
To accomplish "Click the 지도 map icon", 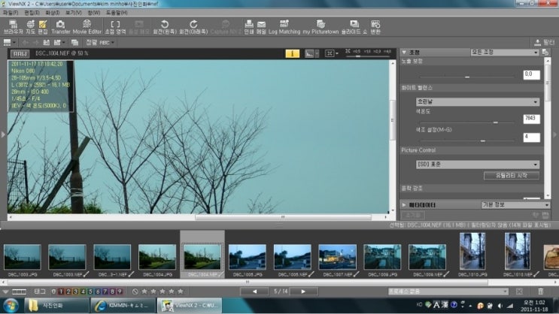I will 30,26.
